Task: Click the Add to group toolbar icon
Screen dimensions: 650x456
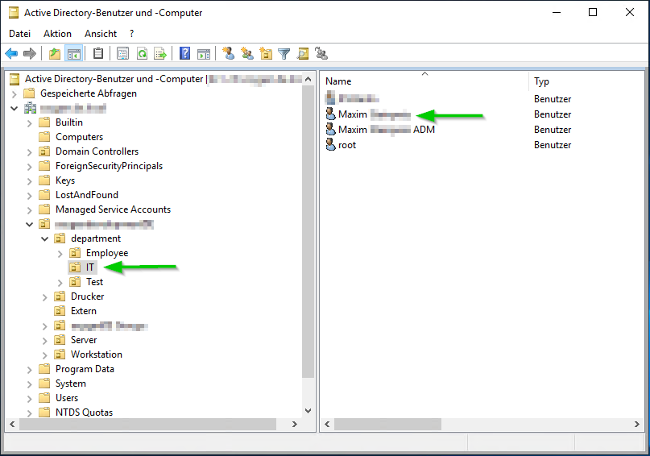Action: click(321, 53)
